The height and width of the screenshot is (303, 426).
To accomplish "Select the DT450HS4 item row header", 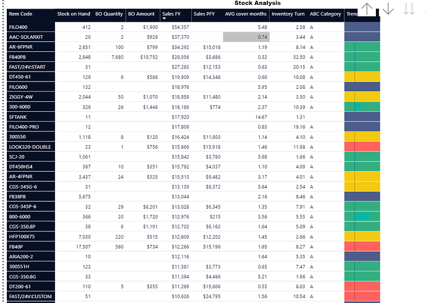I will pos(31,167).
